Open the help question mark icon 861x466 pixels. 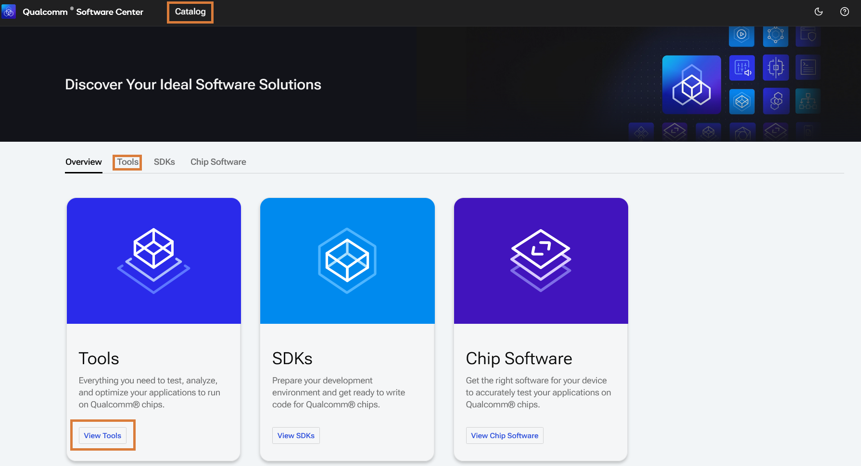845,12
